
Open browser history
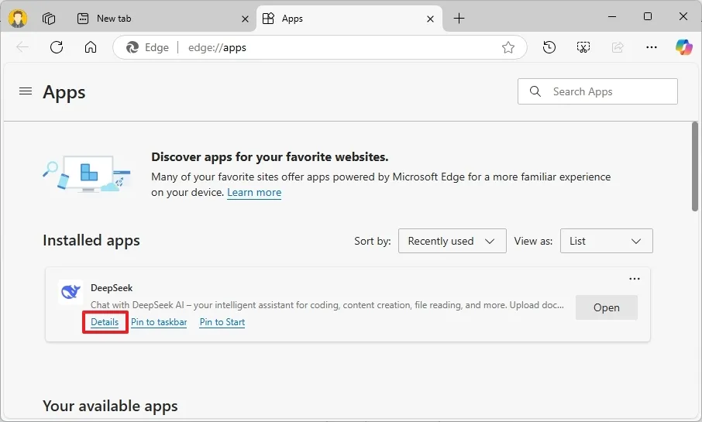[x=549, y=47]
